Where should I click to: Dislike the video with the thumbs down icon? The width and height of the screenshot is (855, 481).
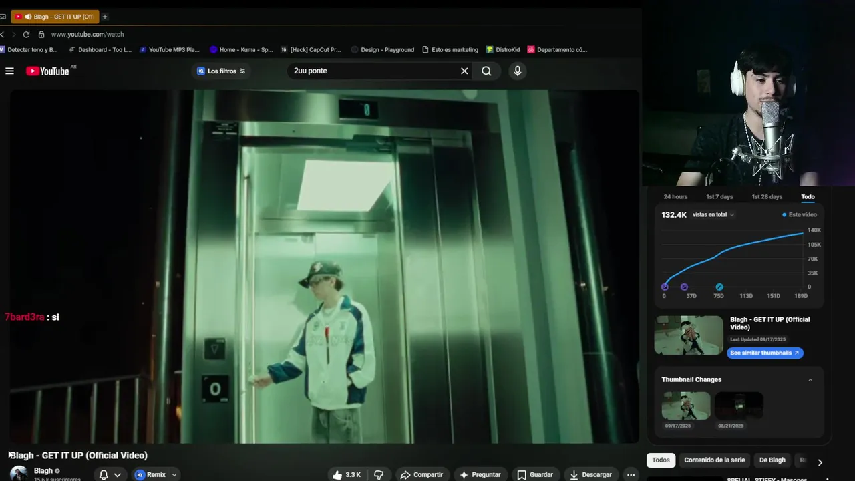pyautogui.click(x=379, y=475)
